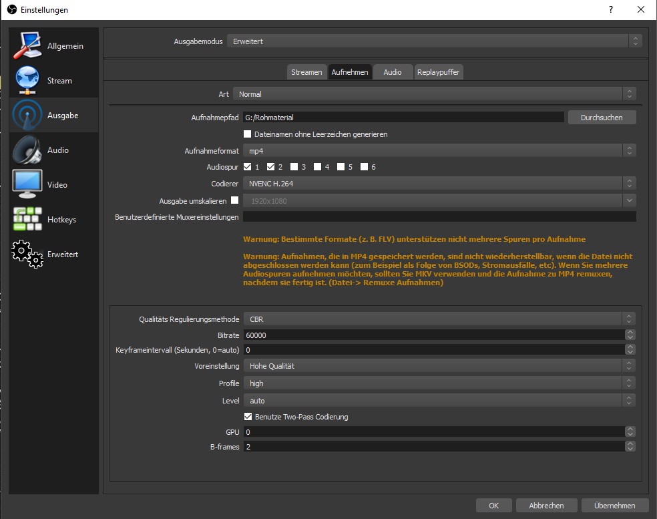Switch to the Replaypuffer tab
Viewport: 657px width, 519px height.
(438, 72)
